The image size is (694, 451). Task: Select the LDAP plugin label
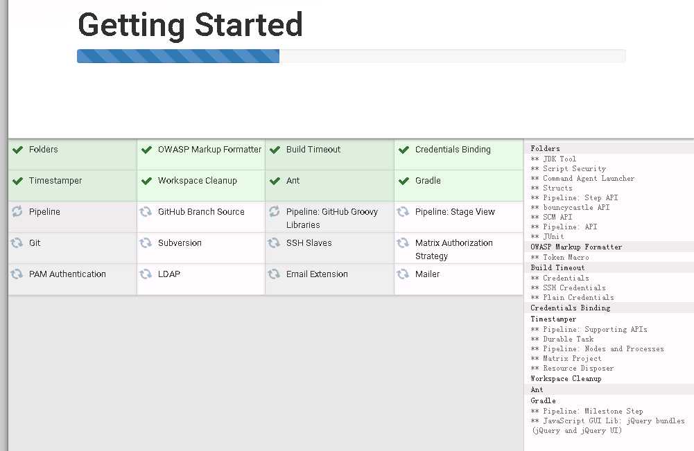pyautogui.click(x=169, y=274)
